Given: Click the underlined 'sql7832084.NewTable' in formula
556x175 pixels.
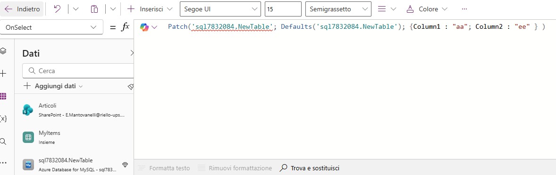Looking at the screenshot, I should [x=232, y=27].
